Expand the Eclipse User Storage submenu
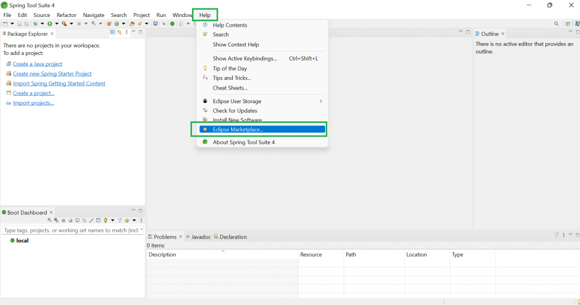 [x=262, y=101]
